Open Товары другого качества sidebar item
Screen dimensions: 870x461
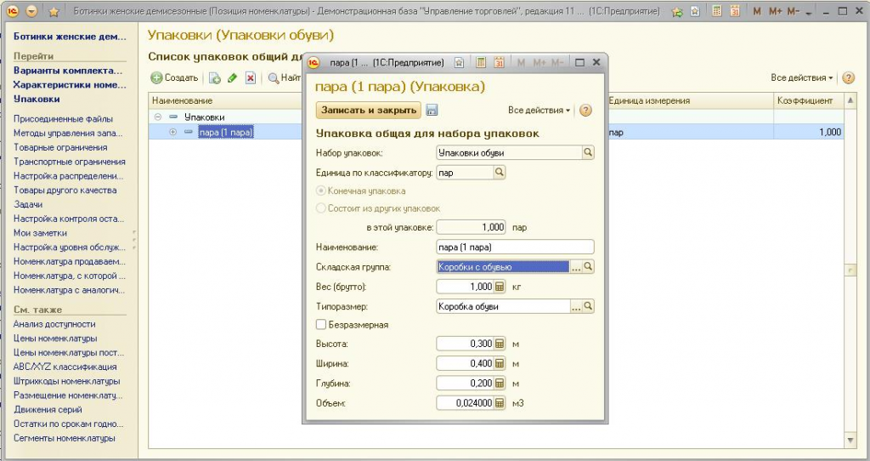coord(65,190)
